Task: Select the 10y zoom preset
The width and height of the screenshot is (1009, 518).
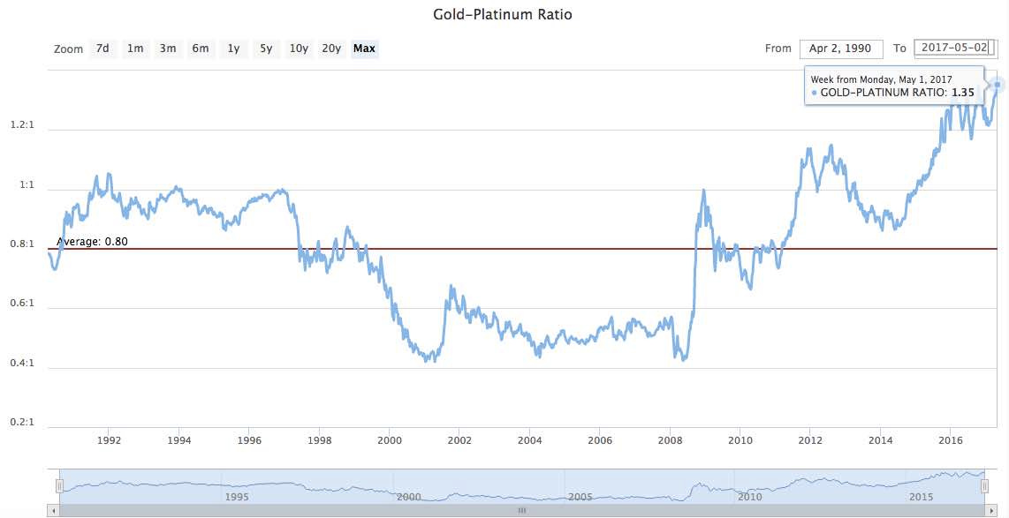Action: 298,49
